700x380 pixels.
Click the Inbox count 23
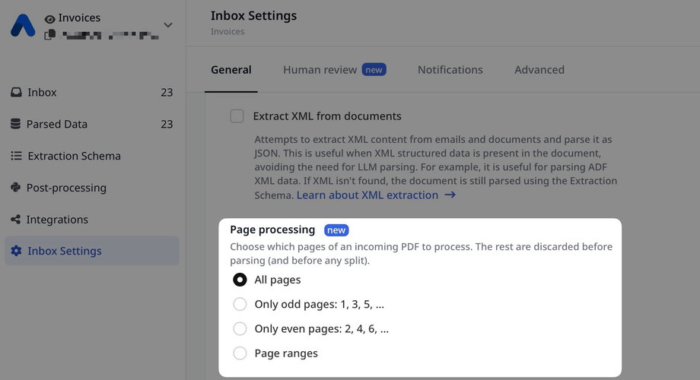point(167,92)
